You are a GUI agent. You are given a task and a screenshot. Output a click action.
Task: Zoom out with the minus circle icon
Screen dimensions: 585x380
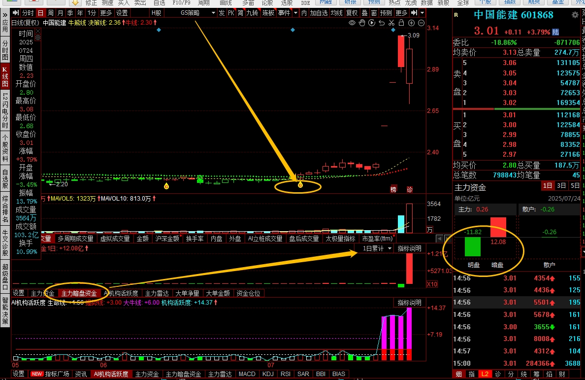(x=421, y=23)
